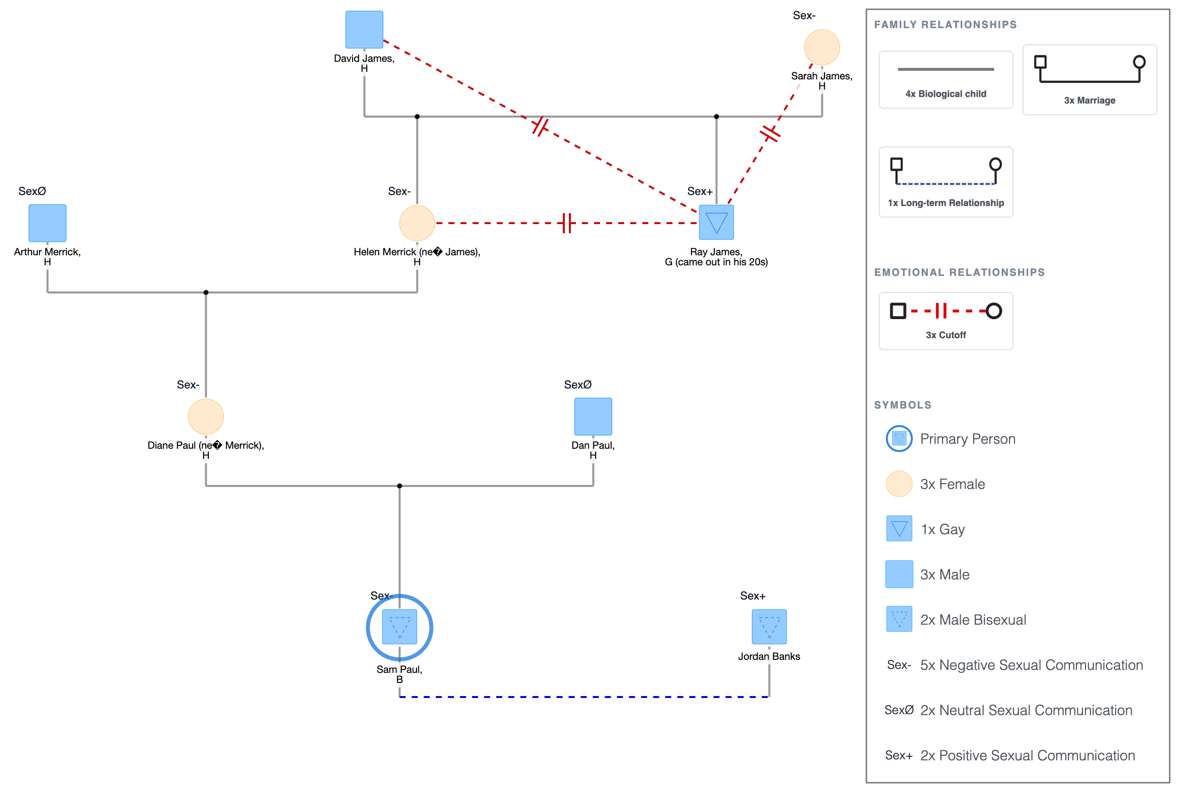The height and width of the screenshot is (792, 1179).
Task: Click the 'Arthur Merrick, H' name label
Action: tap(47, 257)
